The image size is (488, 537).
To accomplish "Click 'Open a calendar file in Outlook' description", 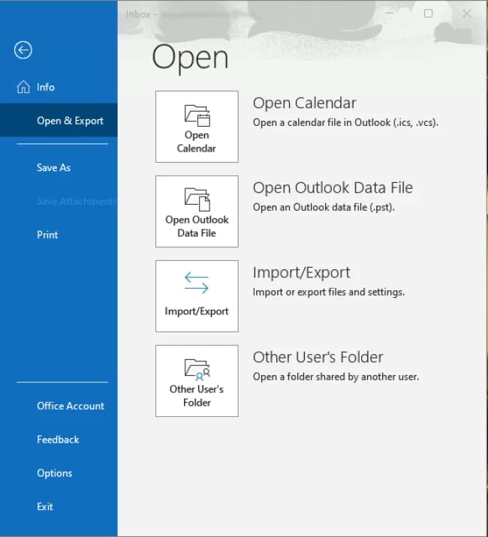I will click(345, 122).
